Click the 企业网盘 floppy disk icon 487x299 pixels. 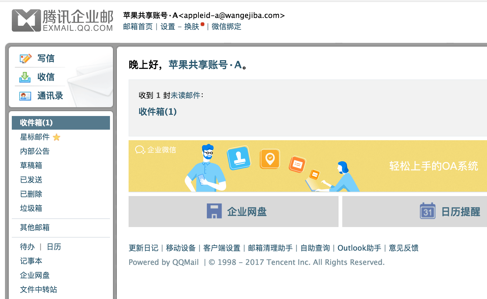(214, 211)
